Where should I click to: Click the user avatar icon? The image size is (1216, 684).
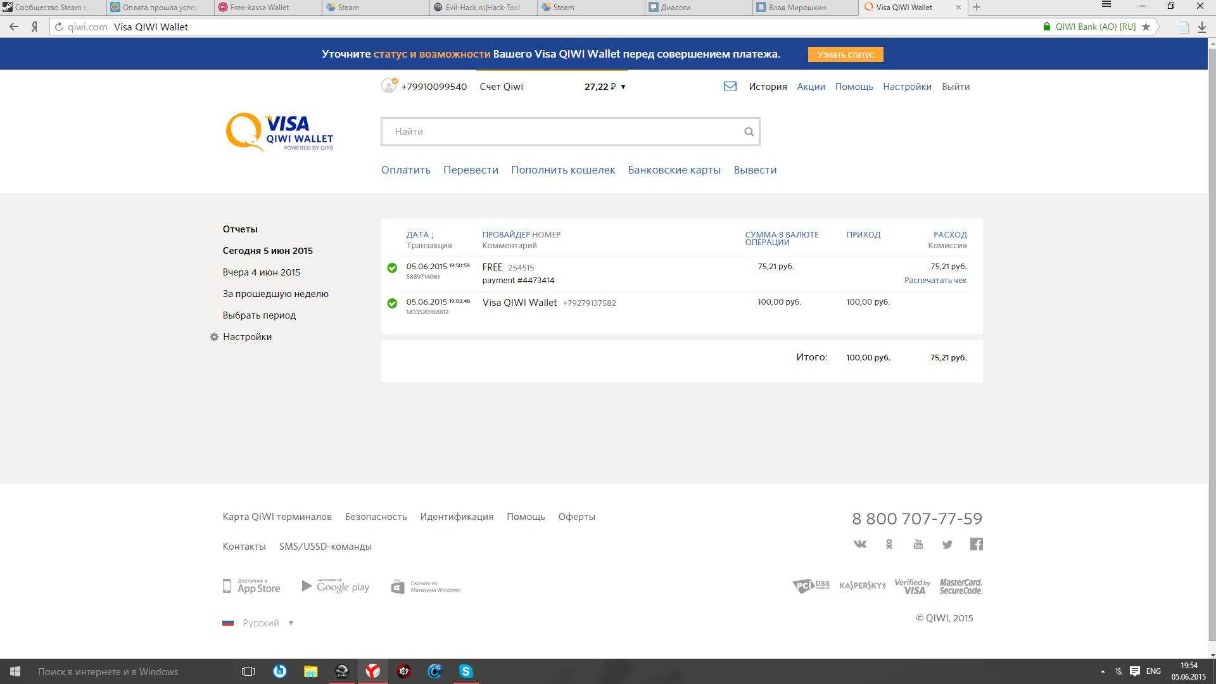pos(389,85)
